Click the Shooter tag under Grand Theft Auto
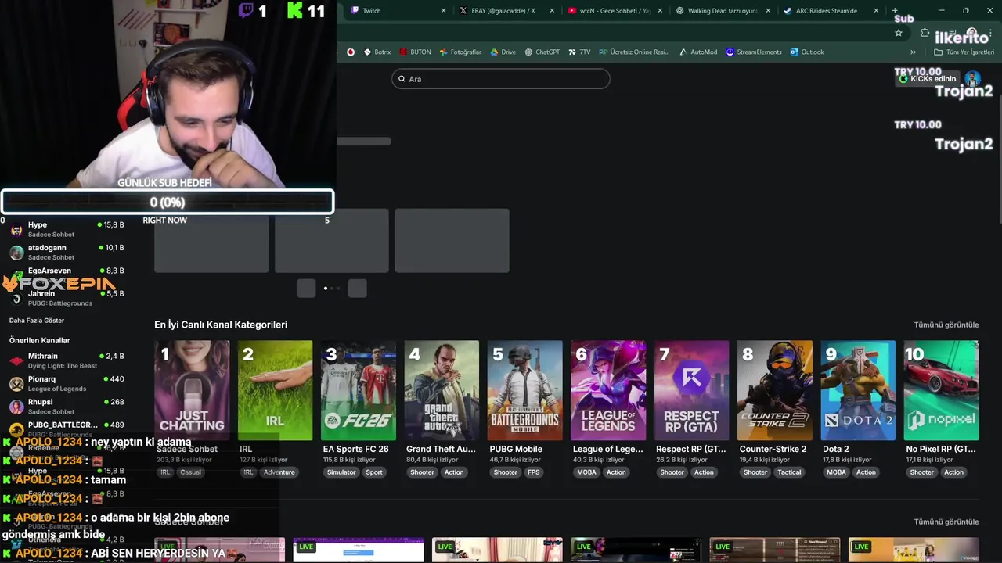This screenshot has width=1002, height=563. (x=422, y=472)
